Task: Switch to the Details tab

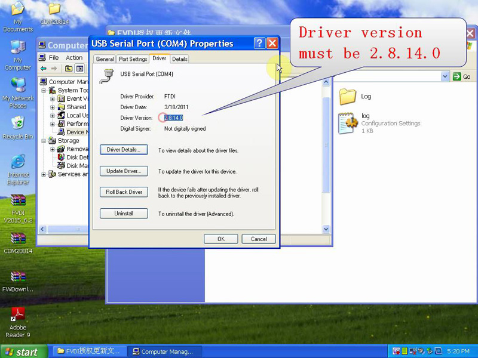Action: 180,59
